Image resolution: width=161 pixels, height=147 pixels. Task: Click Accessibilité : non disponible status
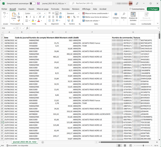(17, 145)
